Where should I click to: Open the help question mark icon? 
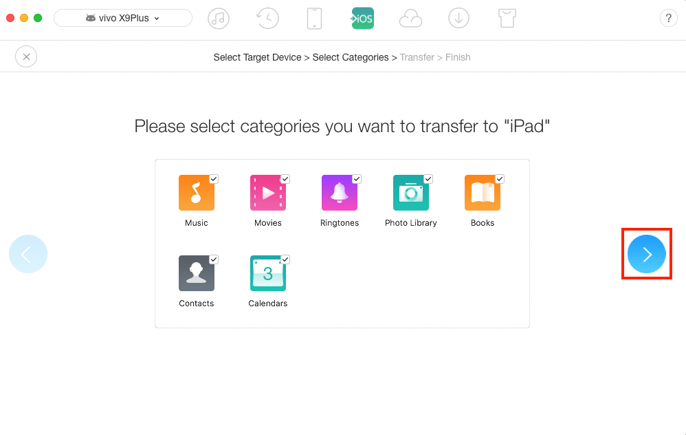click(669, 19)
